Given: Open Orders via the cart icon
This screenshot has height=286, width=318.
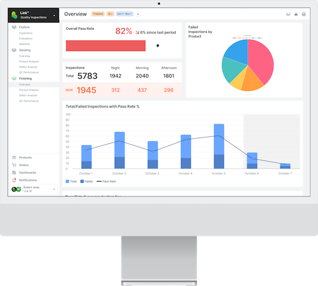Looking at the screenshot, I should [x=14, y=165].
